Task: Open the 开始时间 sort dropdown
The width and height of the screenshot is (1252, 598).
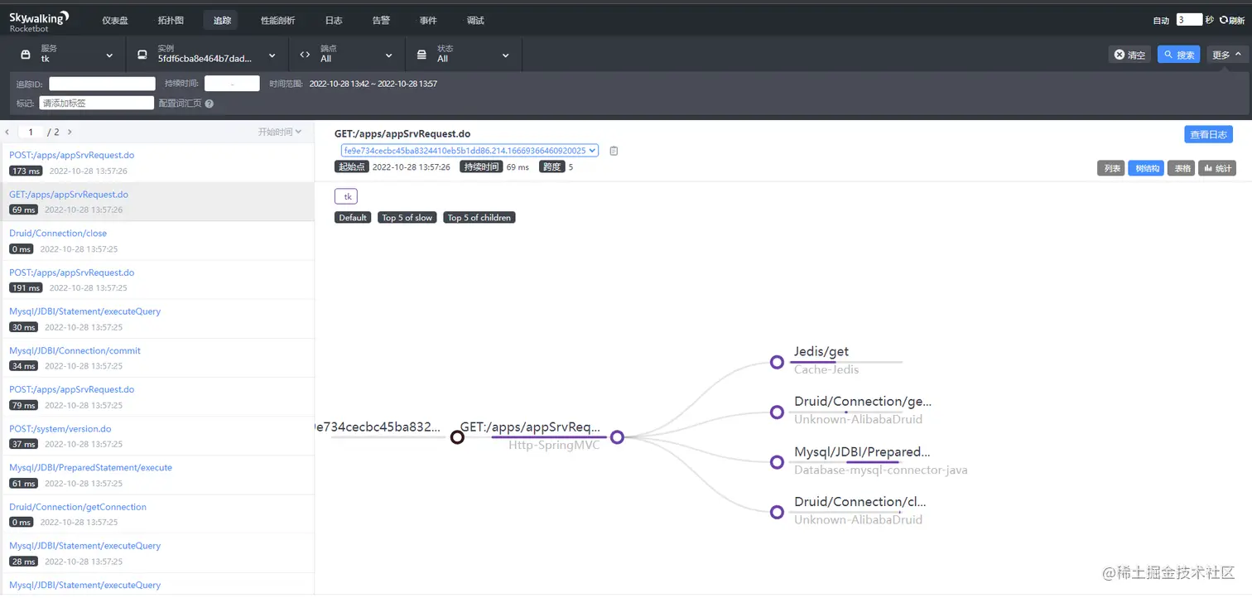Action: [x=280, y=132]
